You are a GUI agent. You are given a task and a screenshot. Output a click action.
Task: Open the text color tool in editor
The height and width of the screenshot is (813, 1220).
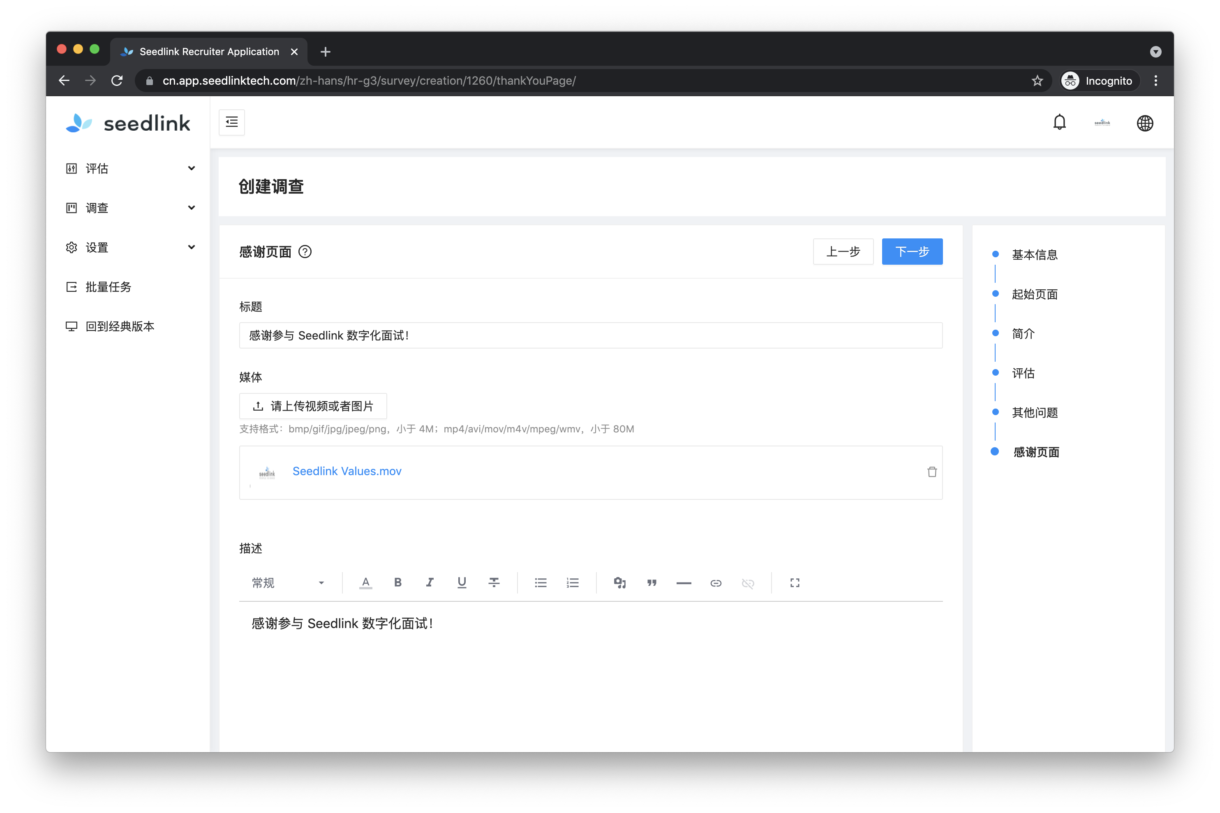(x=365, y=582)
